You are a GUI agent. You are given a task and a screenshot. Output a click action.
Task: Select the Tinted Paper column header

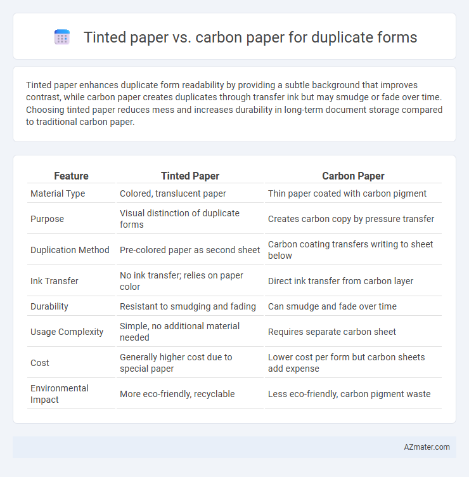[x=190, y=176]
